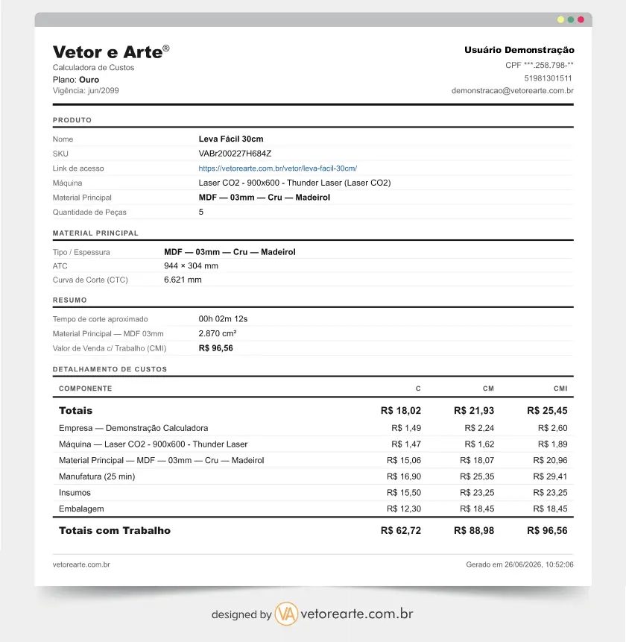The height and width of the screenshot is (642, 626).
Task: Click the COMPONENTE column header
Action: tap(86, 388)
